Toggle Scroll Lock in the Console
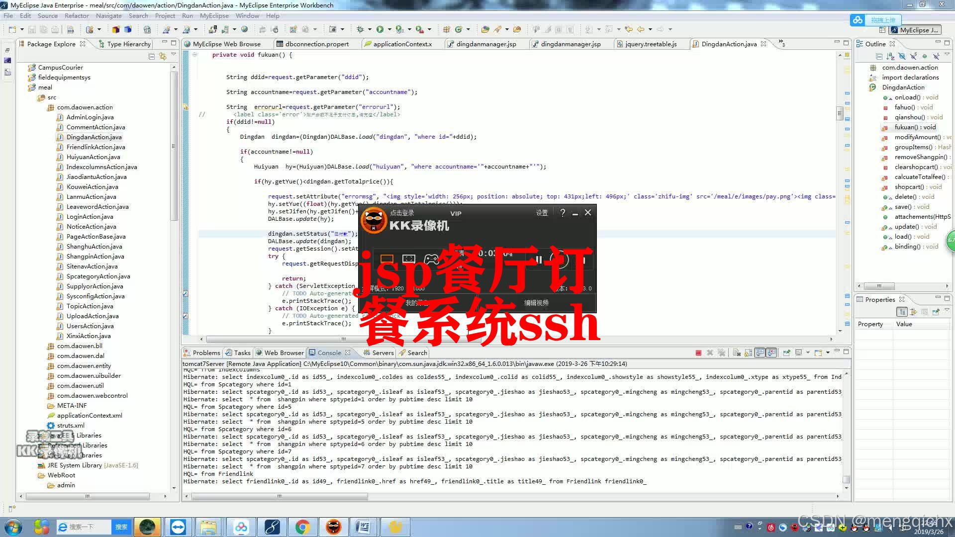The width and height of the screenshot is (955, 537). [x=748, y=353]
